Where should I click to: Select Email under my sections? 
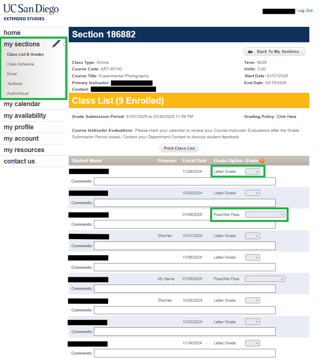click(12, 74)
